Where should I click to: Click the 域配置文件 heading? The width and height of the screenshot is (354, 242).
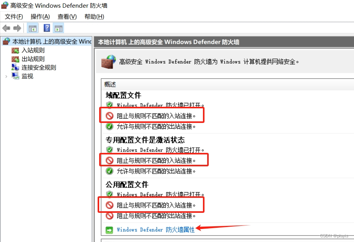coord(123,95)
